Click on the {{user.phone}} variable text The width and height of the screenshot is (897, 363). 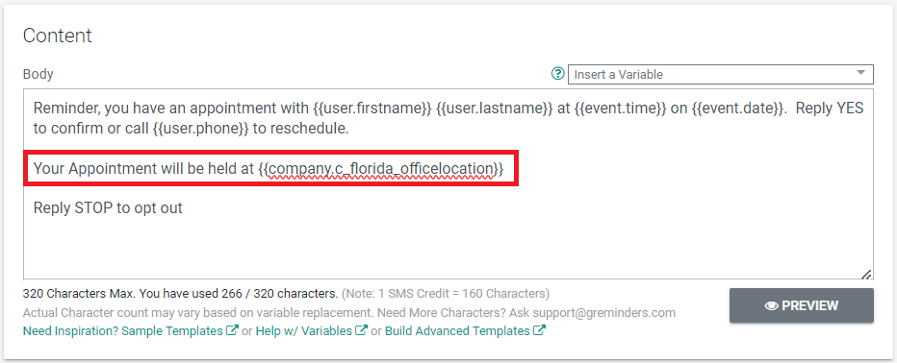[201, 129]
